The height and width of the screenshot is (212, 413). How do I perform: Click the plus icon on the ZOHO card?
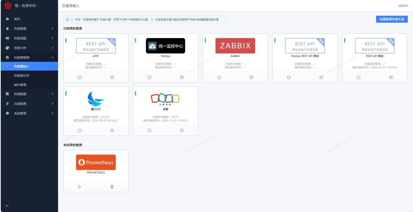coord(182,130)
